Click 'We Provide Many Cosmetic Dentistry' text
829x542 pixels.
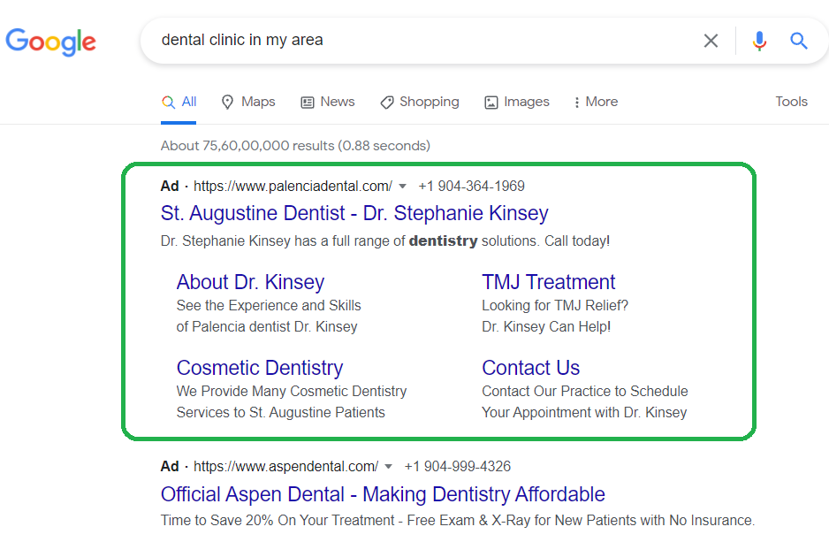click(x=292, y=392)
